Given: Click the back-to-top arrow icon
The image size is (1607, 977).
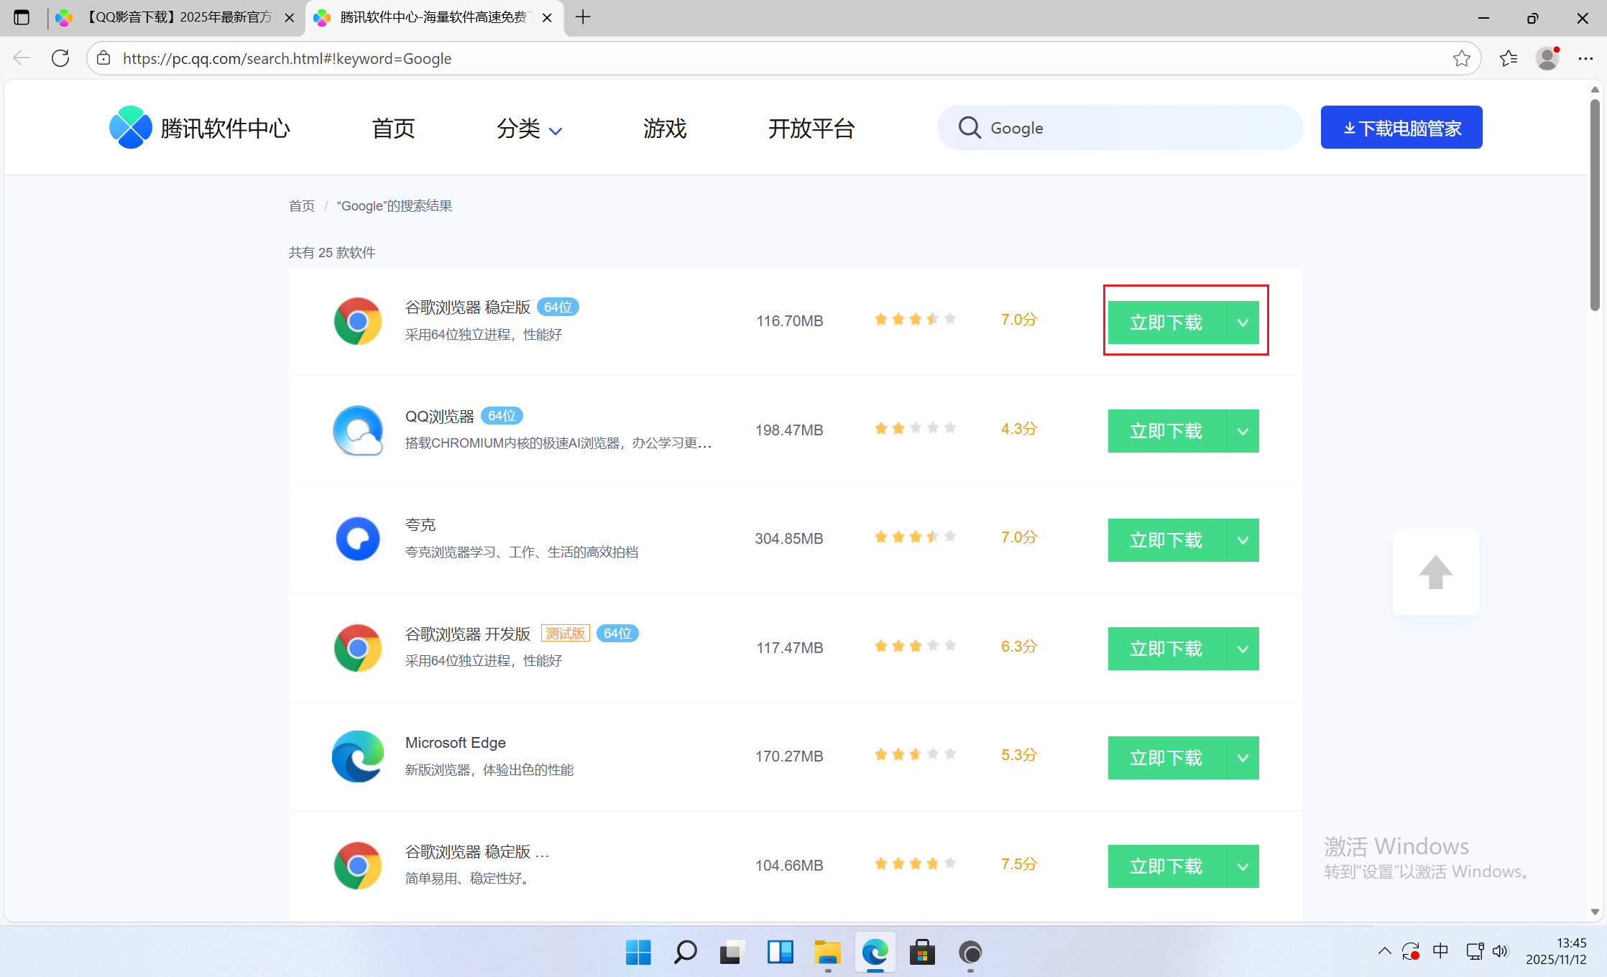Looking at the screenshot, I should 1435,572.
